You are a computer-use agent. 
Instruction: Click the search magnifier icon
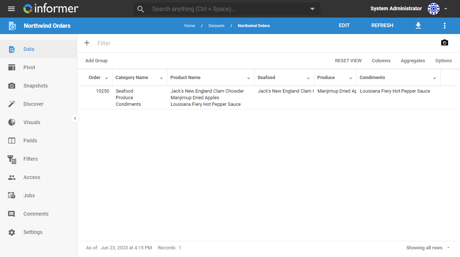point(141,9)
